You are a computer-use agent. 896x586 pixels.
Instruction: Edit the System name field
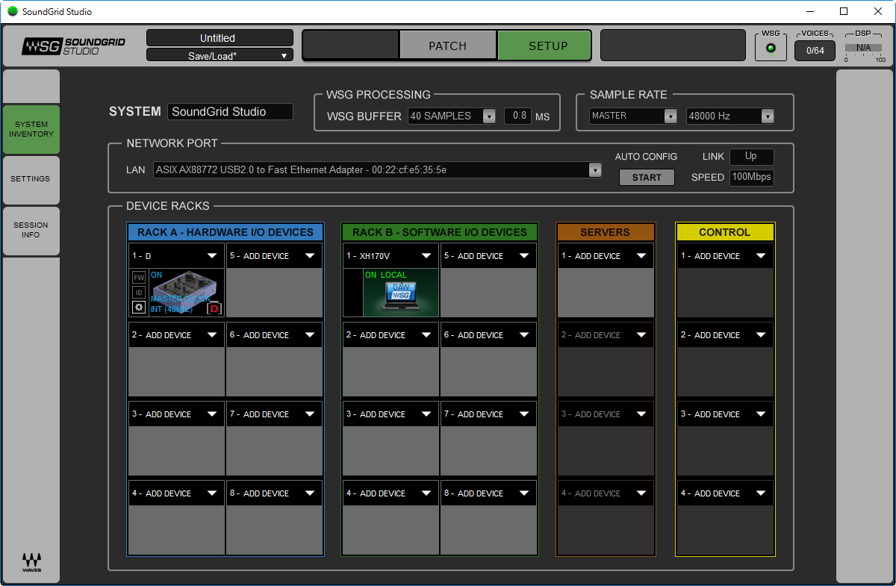pyautogui.click(x=230, y=112)
